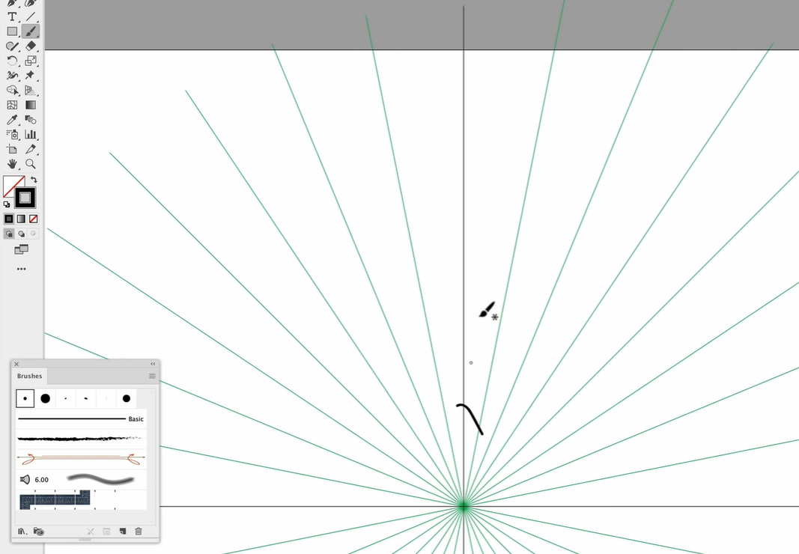
Task: Delete the selected brush with the trash icon
Action: [139, 532]
